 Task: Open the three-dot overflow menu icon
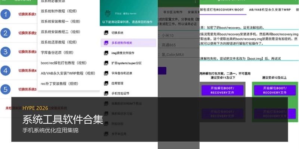(x=195, y=1)
